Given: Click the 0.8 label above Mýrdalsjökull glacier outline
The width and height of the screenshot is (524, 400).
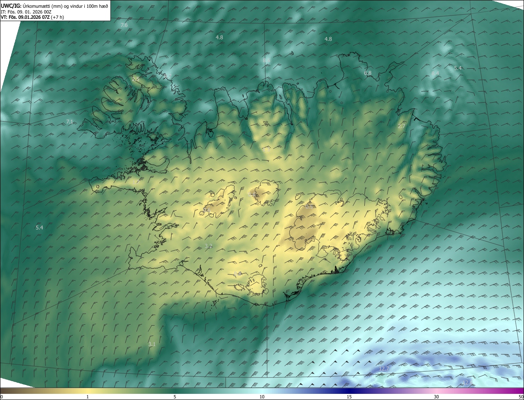Looking at the screenshot, I should 238,274.
